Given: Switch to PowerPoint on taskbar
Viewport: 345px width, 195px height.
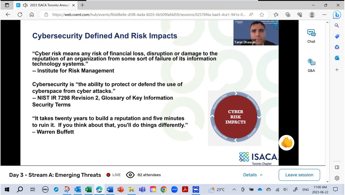Looking at the screenshot, I should [120, 190].
